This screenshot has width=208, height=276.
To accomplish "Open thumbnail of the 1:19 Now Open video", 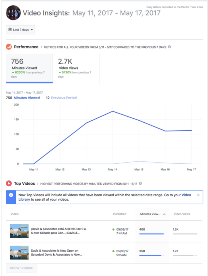I will 19,253.
